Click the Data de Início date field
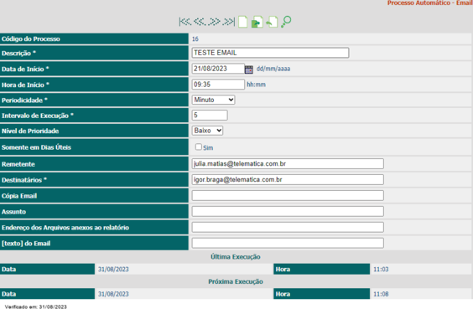Screen dimensions: 473x314 pyautogui.click(x=218, y=69)
